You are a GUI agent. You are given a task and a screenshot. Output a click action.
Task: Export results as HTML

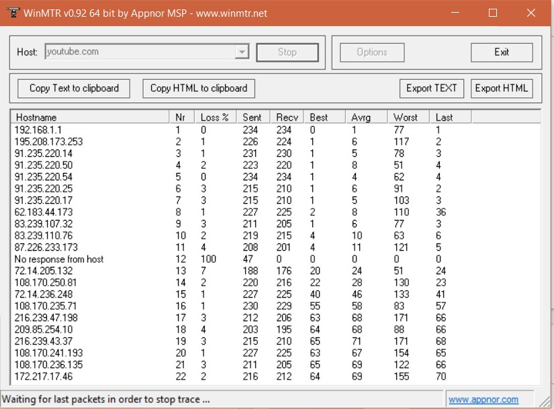click(x=501, y=88)
